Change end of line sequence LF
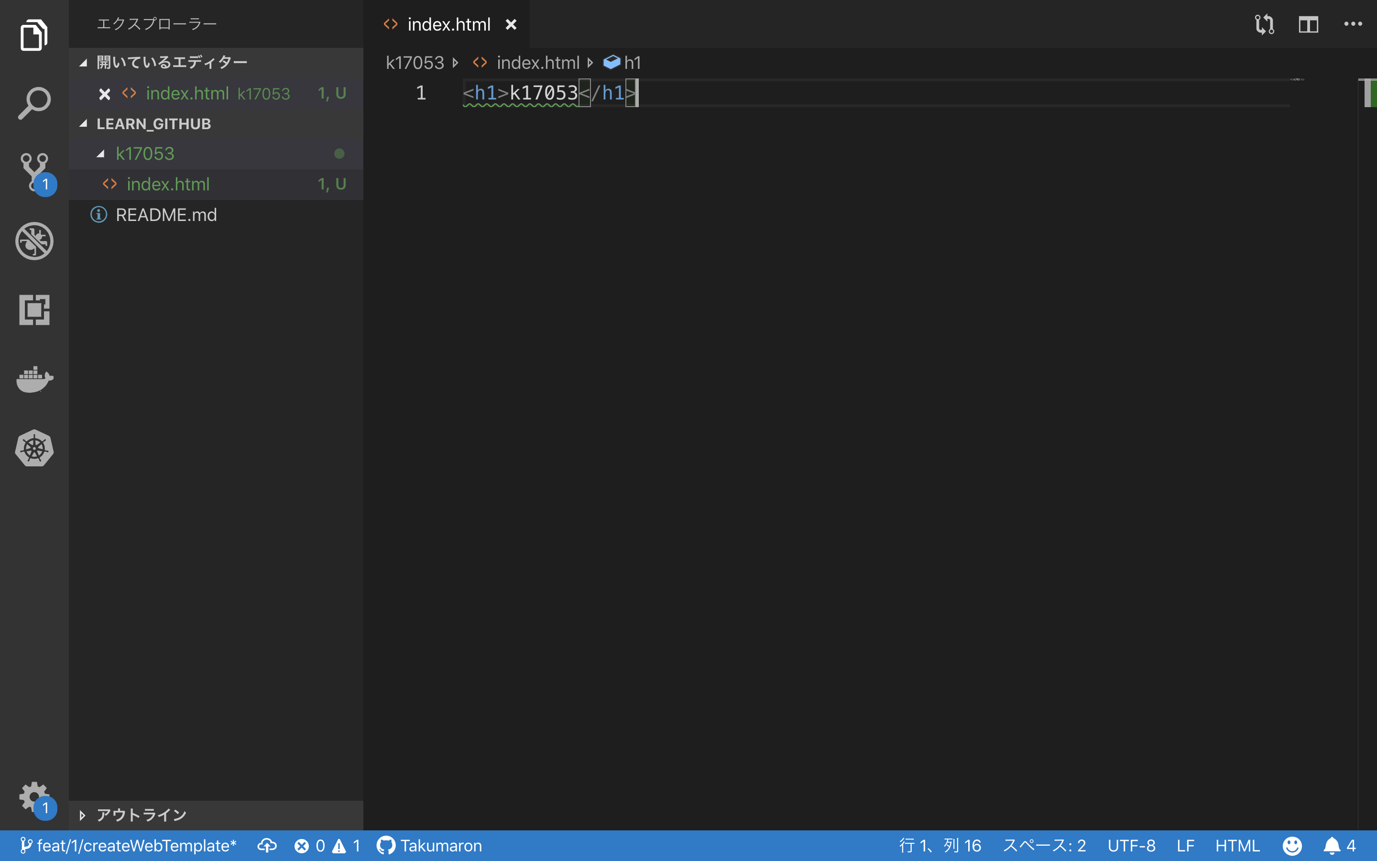Image resolution: width=1377 pixels, height=861 pixels. [1185, 846]
